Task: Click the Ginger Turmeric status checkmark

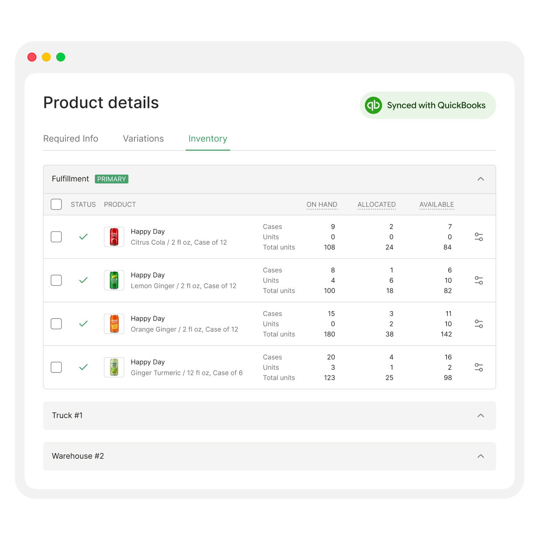Action: (x=83, y=367)
